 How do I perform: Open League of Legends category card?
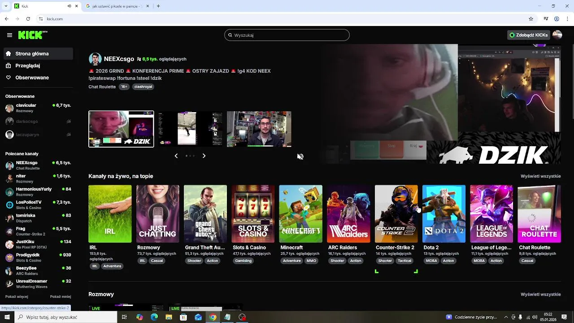[x=491, y=214]
